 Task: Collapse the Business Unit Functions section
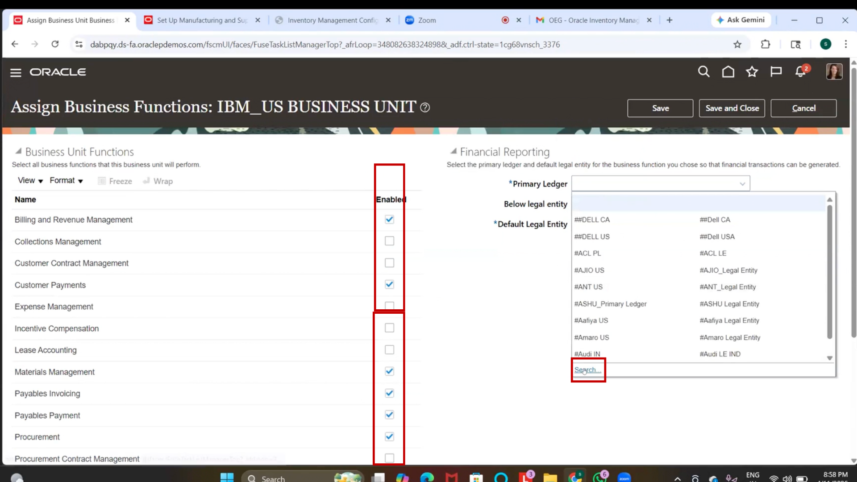pyautogui.click(x=18, y=151)
